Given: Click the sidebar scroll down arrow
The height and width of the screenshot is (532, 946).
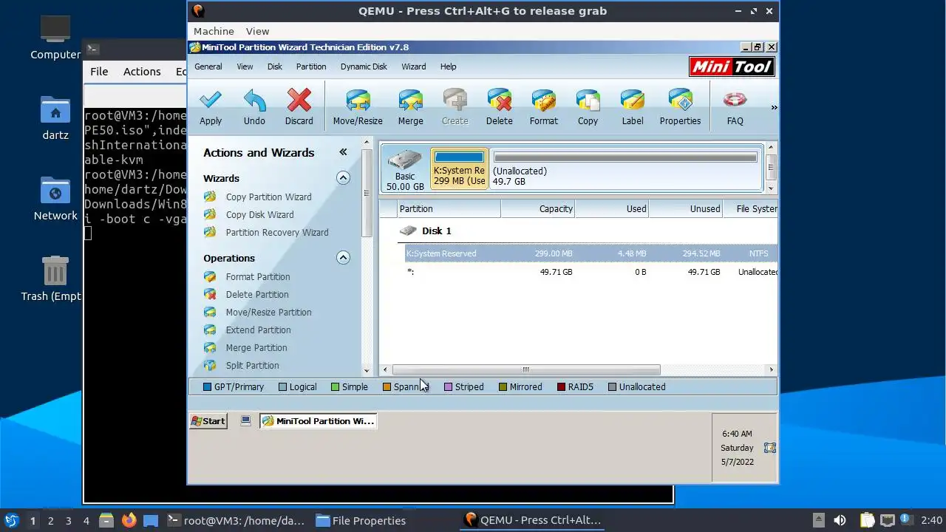Looking at the screenshot, I should point(367,371).
